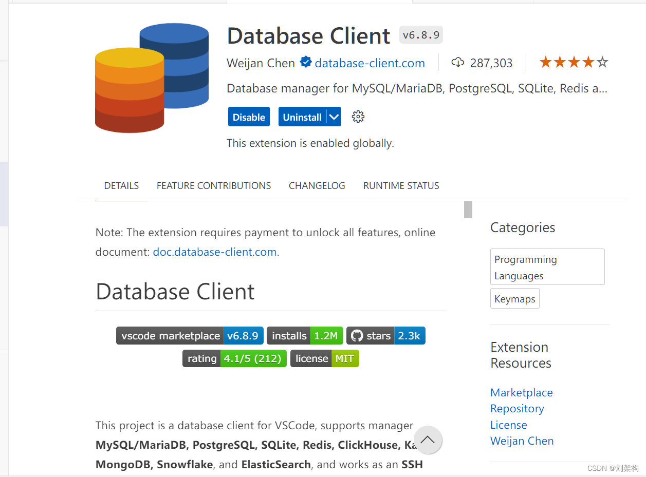Select the Programming Languages category
The width and height of the screenshot is (646, 477).
tap(547, 267)
